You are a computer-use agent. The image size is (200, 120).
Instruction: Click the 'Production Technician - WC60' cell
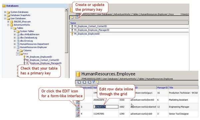183,93
